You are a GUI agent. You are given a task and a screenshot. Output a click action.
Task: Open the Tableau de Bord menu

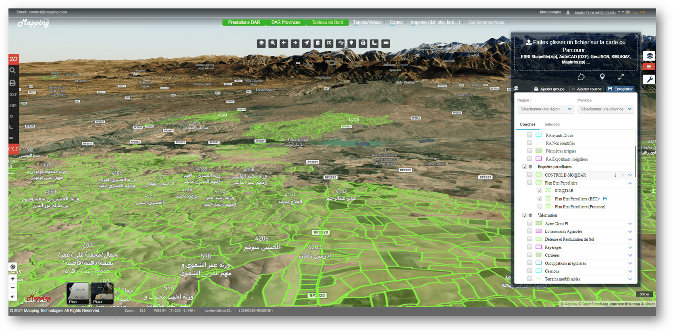(x=327, y=23)
